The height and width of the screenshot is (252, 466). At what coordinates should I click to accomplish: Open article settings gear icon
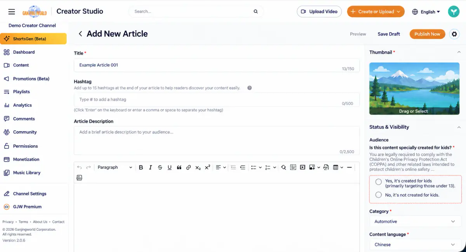click(454, 34)
